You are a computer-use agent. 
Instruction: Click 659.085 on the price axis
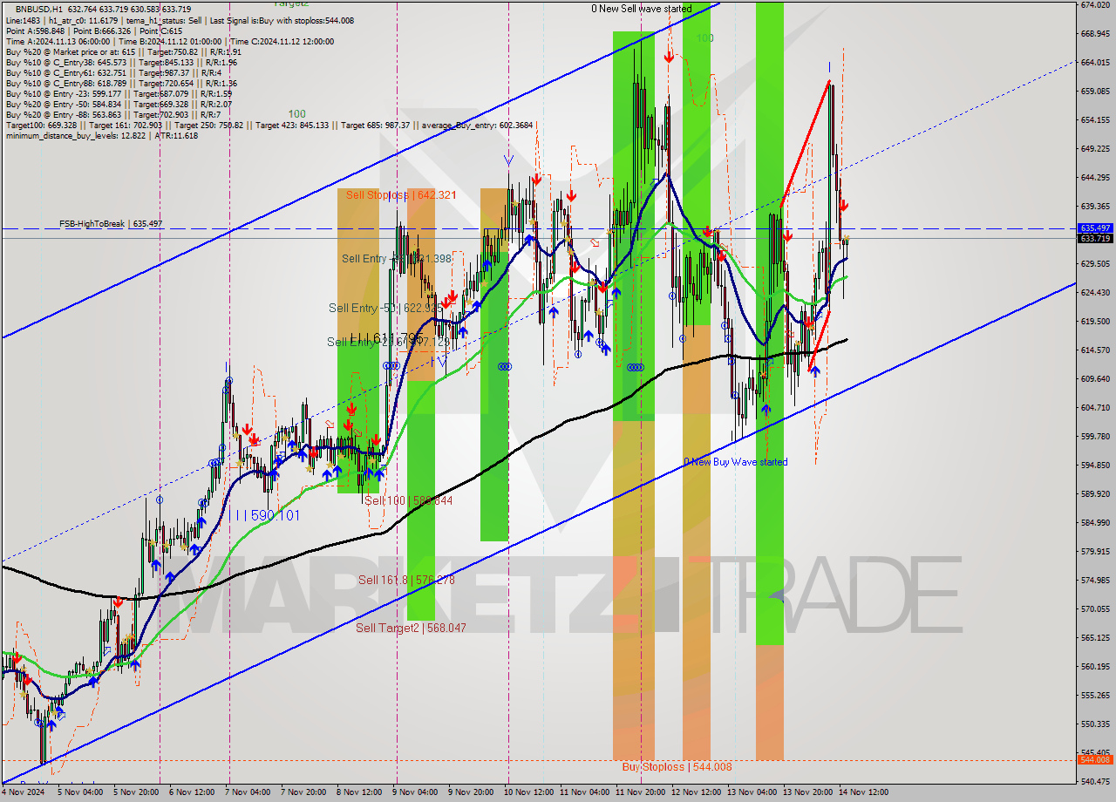pos(1095,92)
